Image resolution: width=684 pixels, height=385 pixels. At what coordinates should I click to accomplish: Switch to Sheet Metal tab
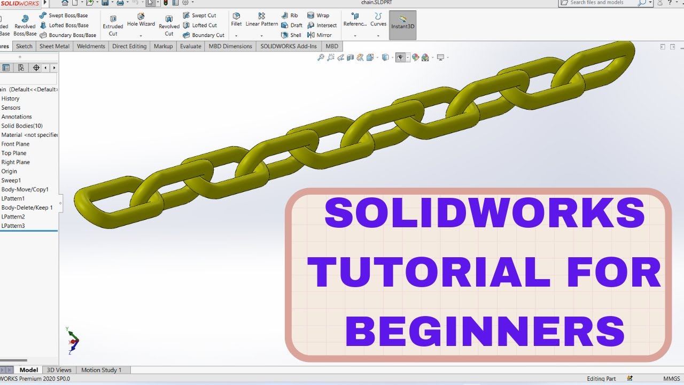(55, 47)
